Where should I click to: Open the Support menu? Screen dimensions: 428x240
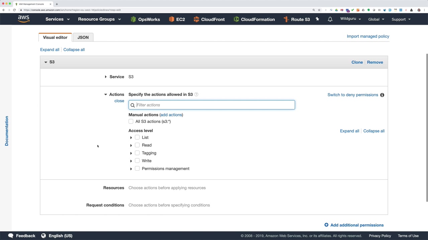(401, 19)
